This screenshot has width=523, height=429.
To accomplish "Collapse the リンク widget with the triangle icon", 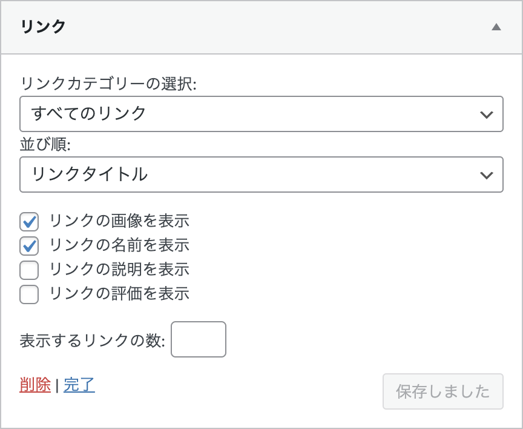I will (x=496, y=27).
